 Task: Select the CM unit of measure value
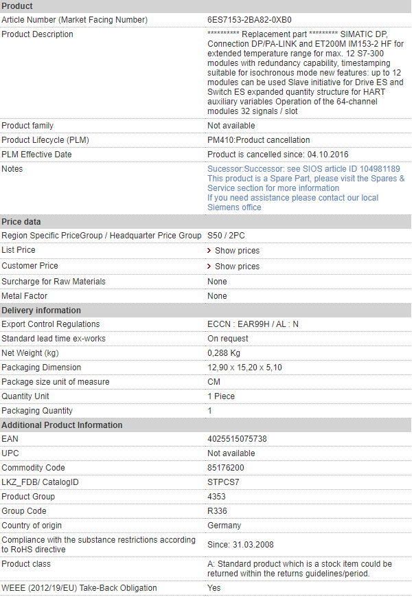coord(214,382)
